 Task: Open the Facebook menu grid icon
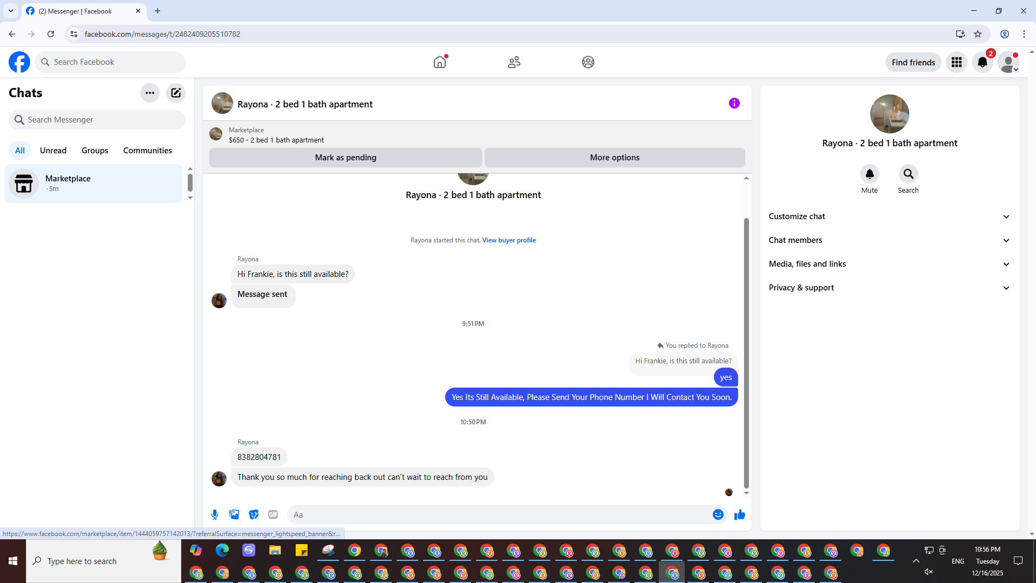pos(957,62)
